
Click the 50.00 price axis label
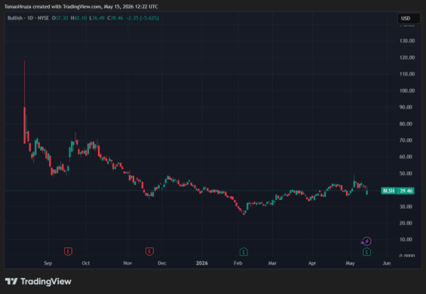(406, 173)
